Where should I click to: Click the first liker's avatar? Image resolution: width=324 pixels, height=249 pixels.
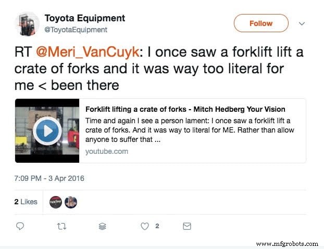click(x=55, y=202)
